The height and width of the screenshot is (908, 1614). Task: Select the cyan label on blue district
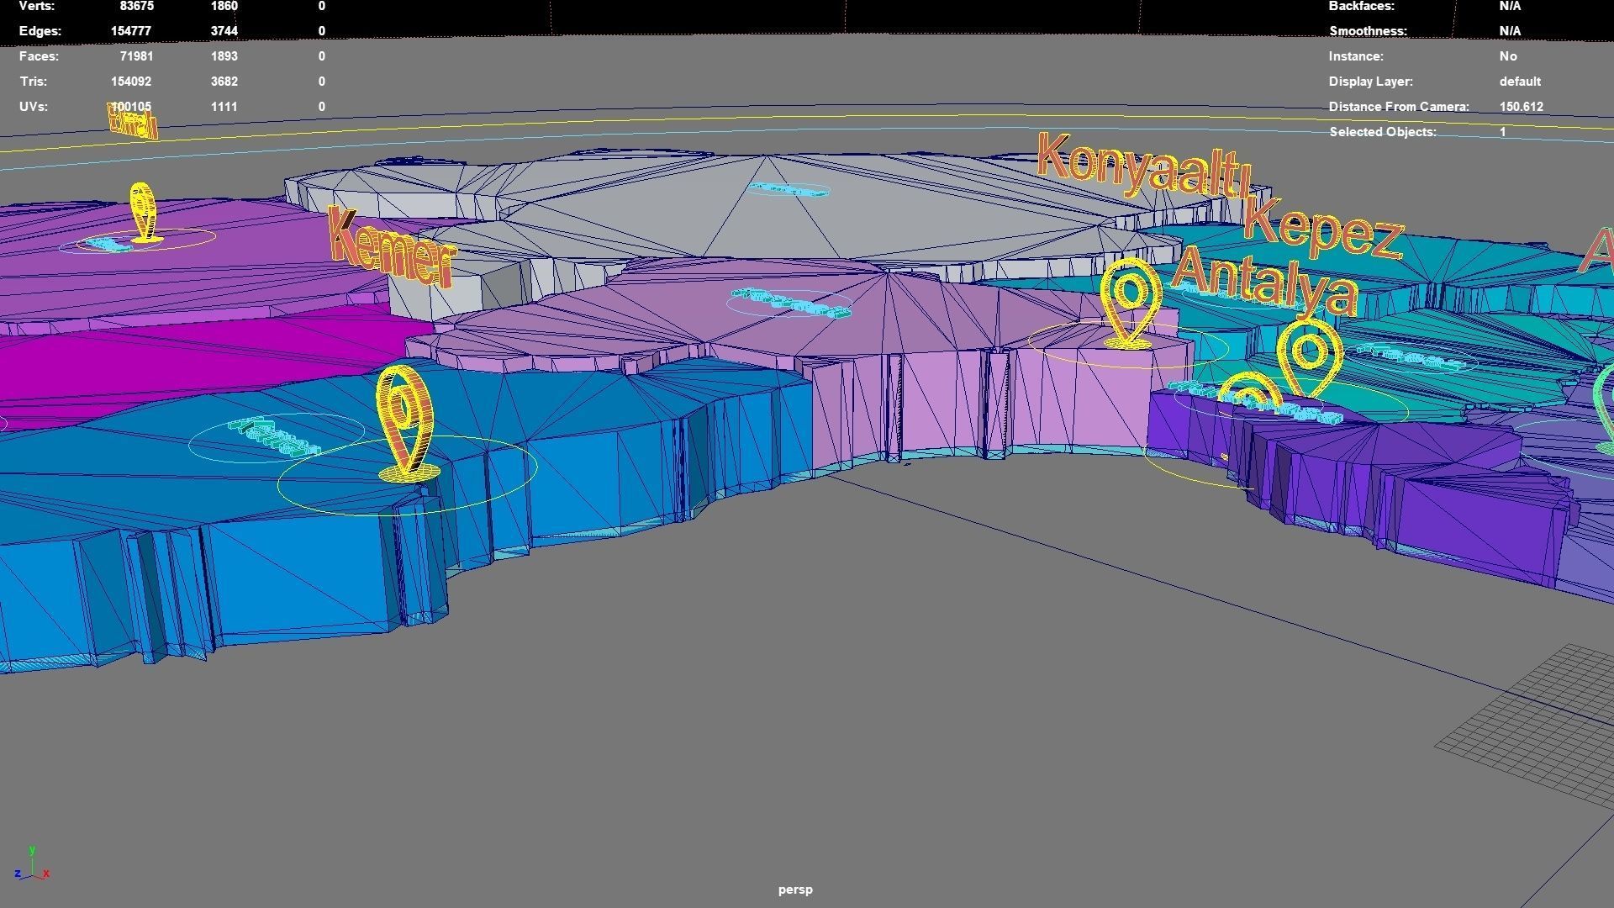tap(273, 437)
